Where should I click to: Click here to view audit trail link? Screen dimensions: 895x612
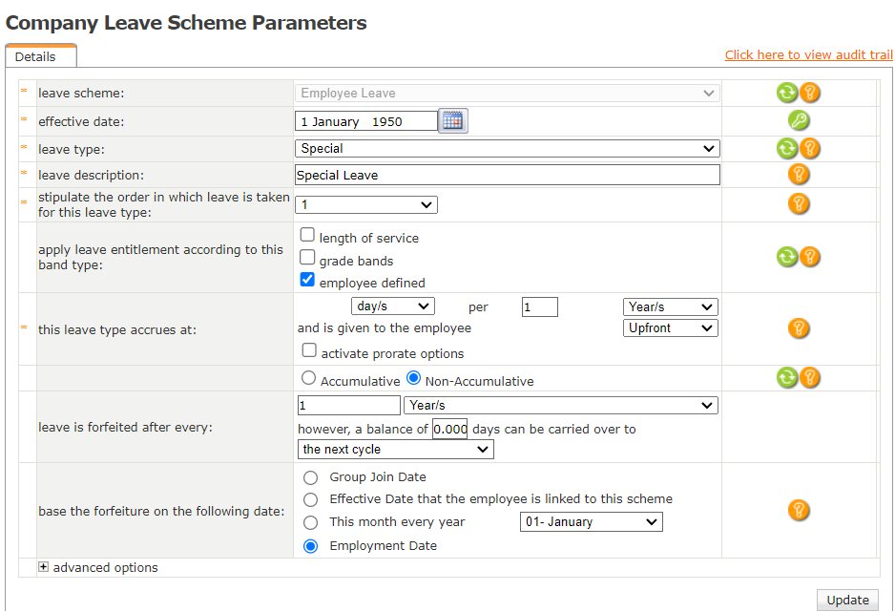(x=808, y=55)
